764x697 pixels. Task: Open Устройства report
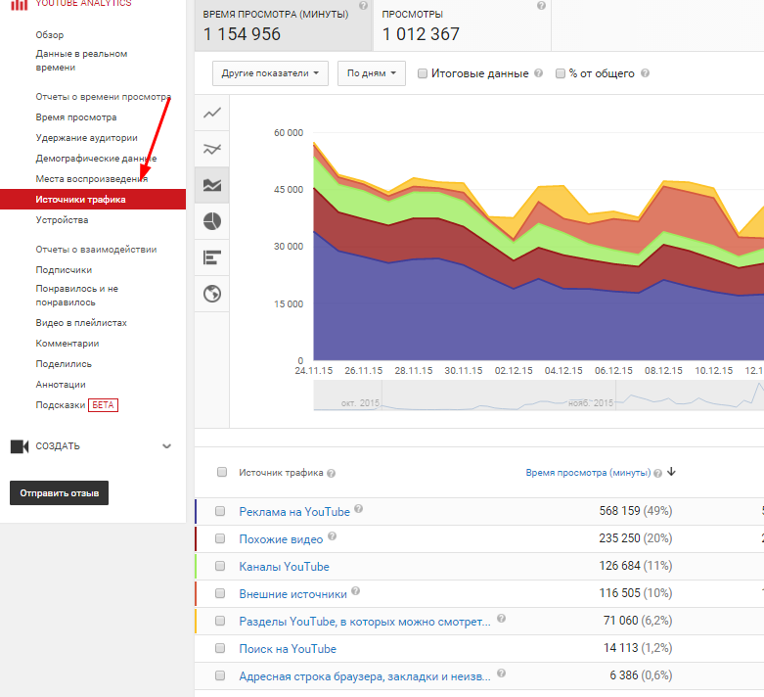[62, 220]
